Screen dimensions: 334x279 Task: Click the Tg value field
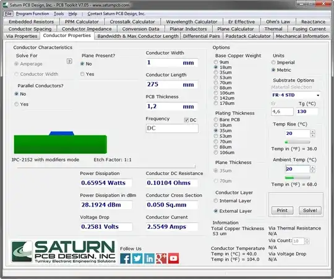tap(307, 111)
